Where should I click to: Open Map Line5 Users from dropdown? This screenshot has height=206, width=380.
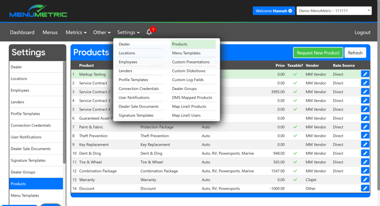[x=193, y=115]
